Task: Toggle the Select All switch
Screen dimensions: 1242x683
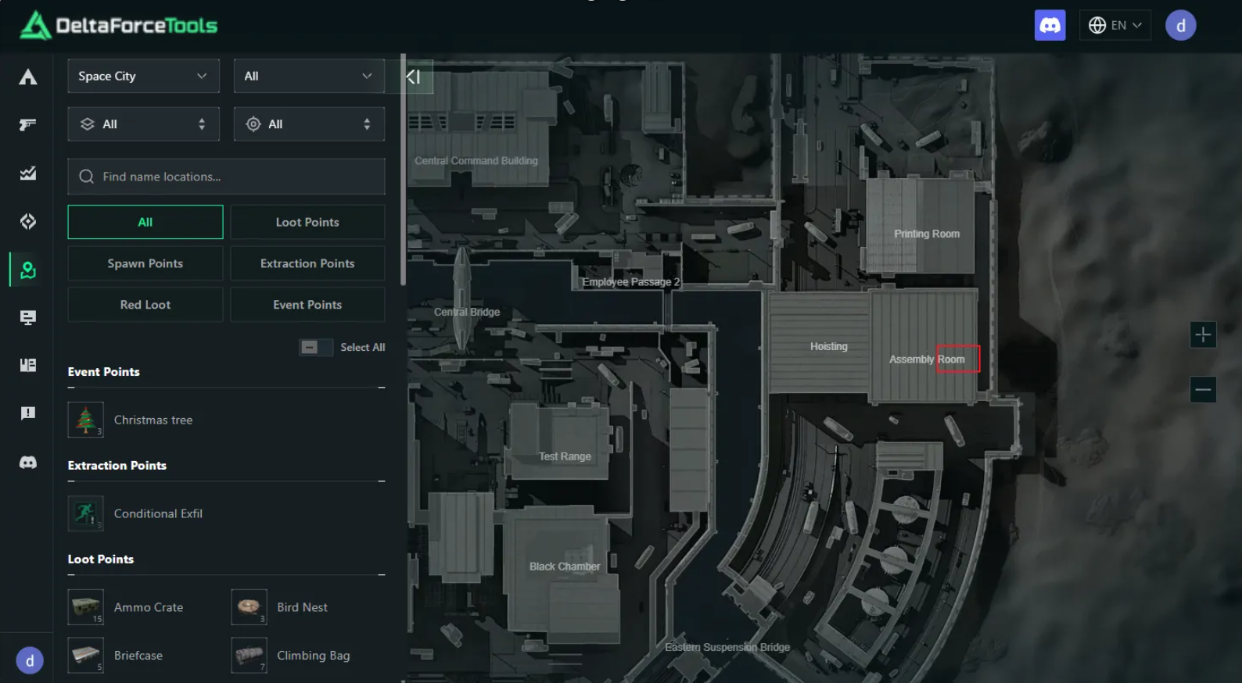Action: point(310,347)
